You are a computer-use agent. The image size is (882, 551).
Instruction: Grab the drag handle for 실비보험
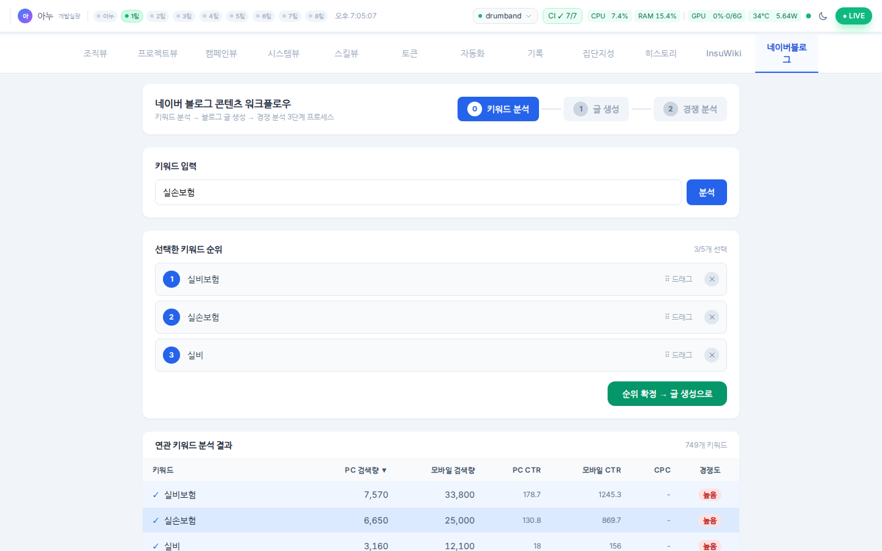click(678, 279)
